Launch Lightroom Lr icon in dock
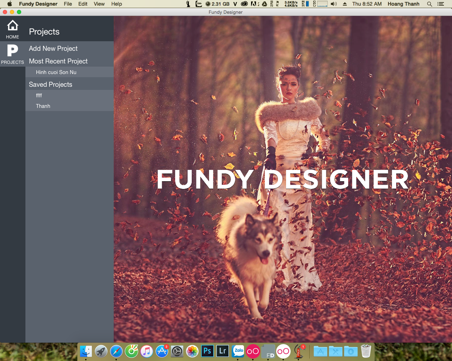 click(x=222, y=351)
